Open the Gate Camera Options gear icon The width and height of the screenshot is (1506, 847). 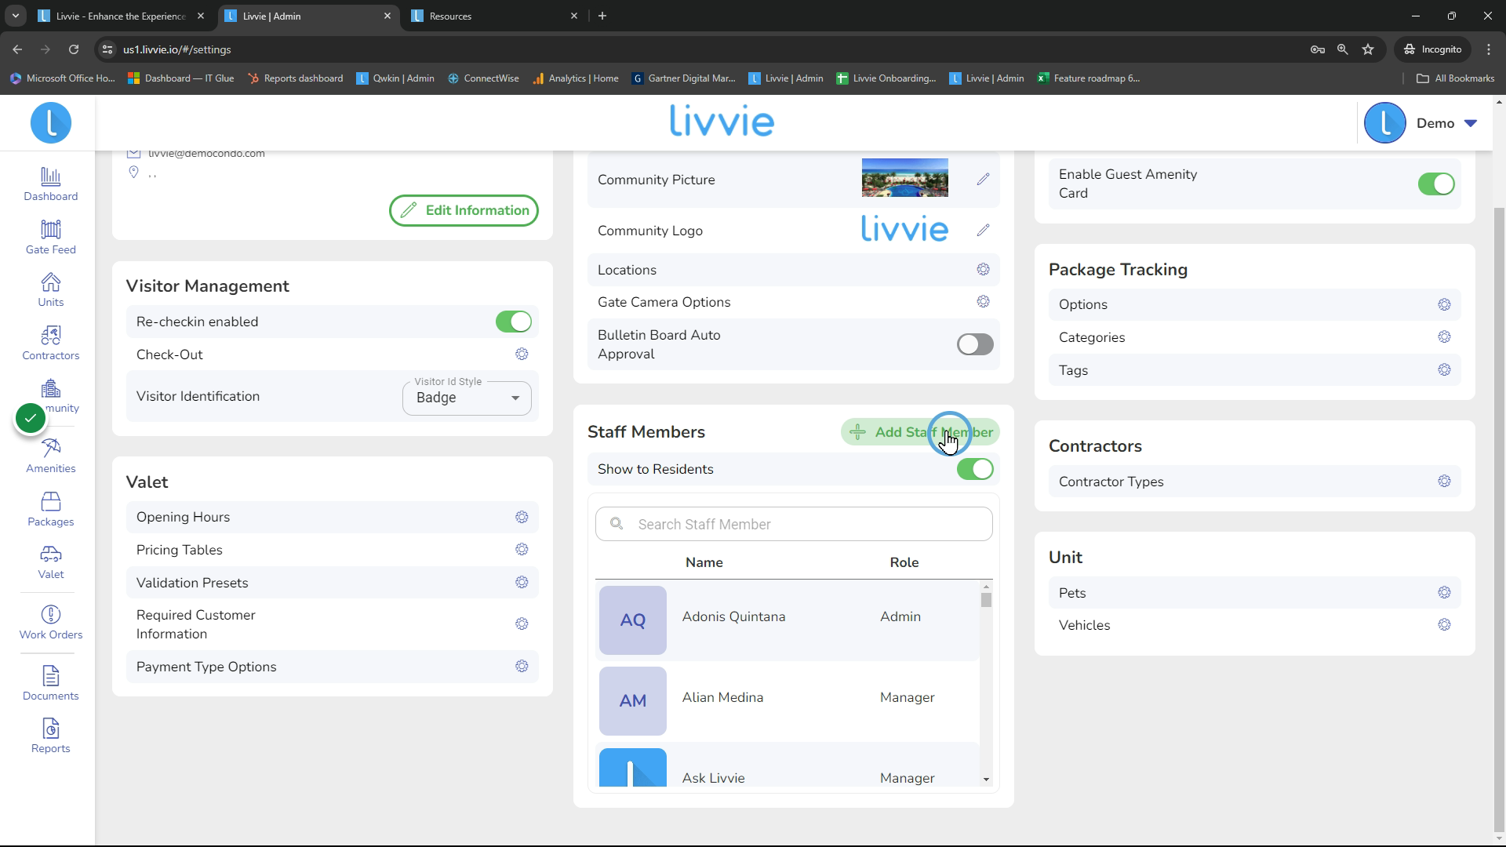pyautogui.click(x=983, y=302)
